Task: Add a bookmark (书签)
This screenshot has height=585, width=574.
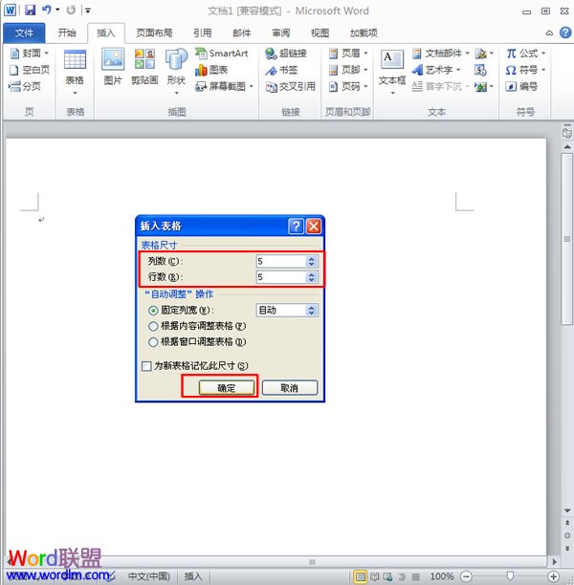Action: tap(281, 70)
